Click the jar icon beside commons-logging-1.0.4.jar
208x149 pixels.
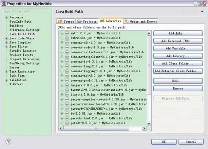[x=67, y=71]
